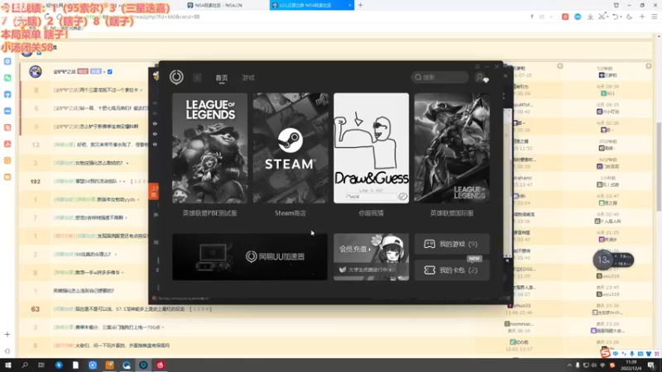Open the Windows Start menu
The height and width of the screenshot is (372, 662).
coord(8,365)
